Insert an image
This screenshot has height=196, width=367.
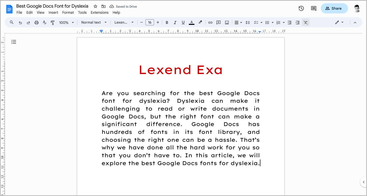pos(227,23)
